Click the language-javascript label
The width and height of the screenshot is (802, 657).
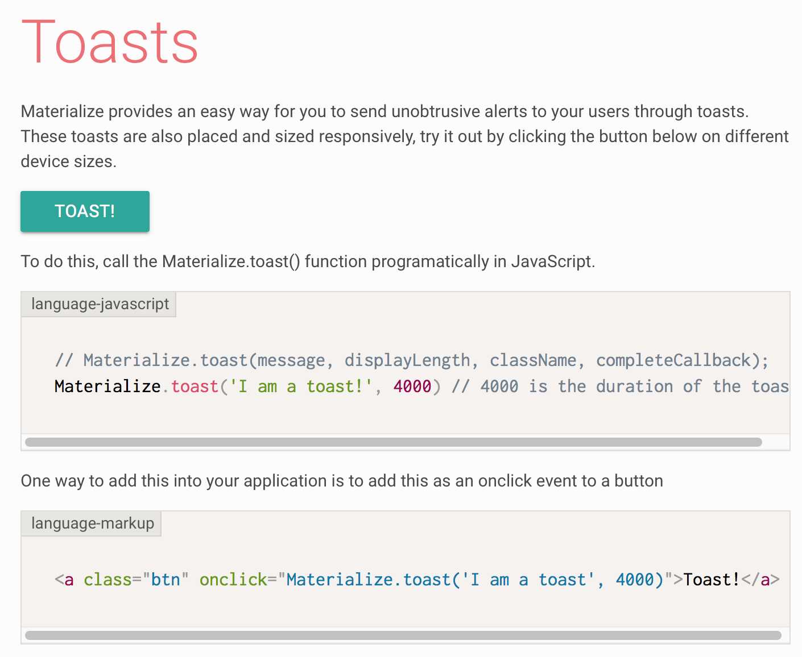[99, 304]
